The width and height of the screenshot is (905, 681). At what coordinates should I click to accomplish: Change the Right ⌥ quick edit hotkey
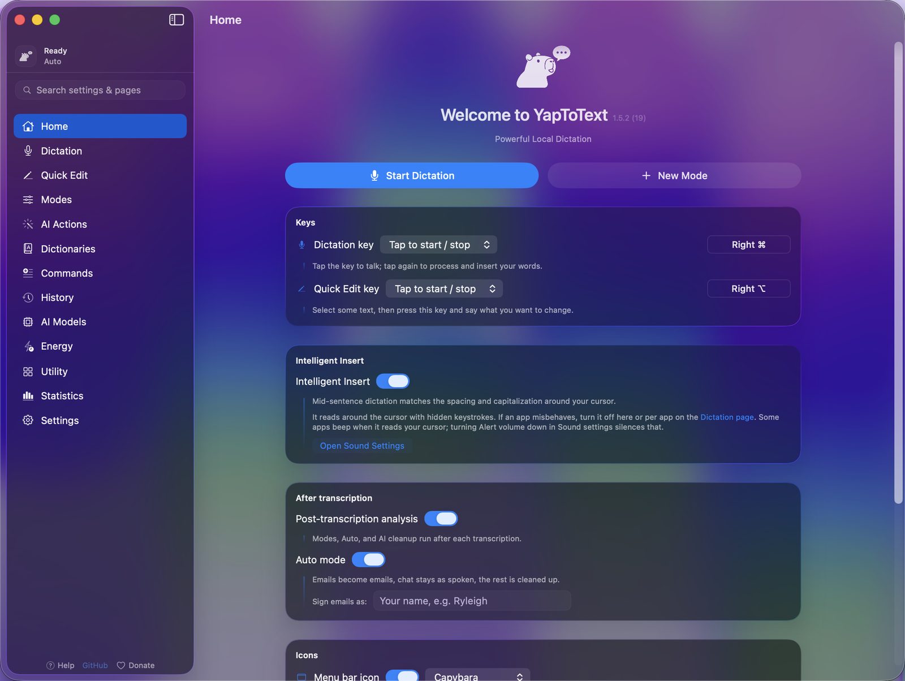[748, 289]
